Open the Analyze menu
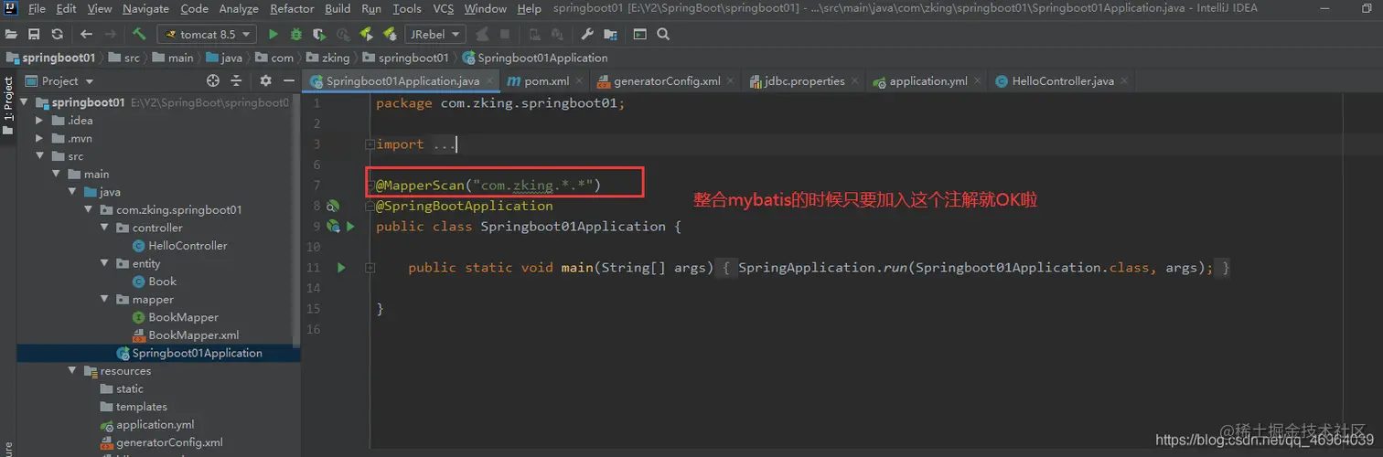Screen dimensions: 1383x457 click(x=239, y=8)
